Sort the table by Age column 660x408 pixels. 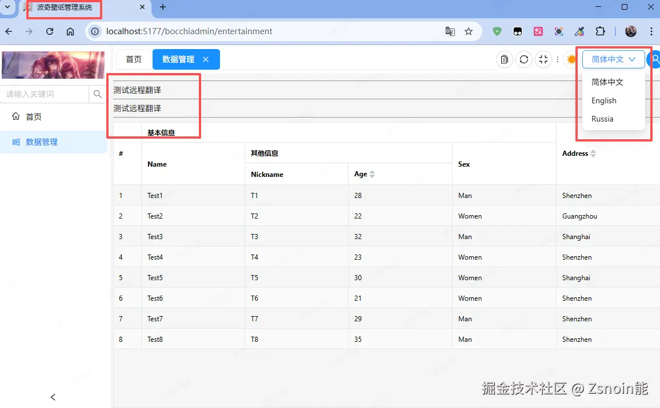coord(373,174)
